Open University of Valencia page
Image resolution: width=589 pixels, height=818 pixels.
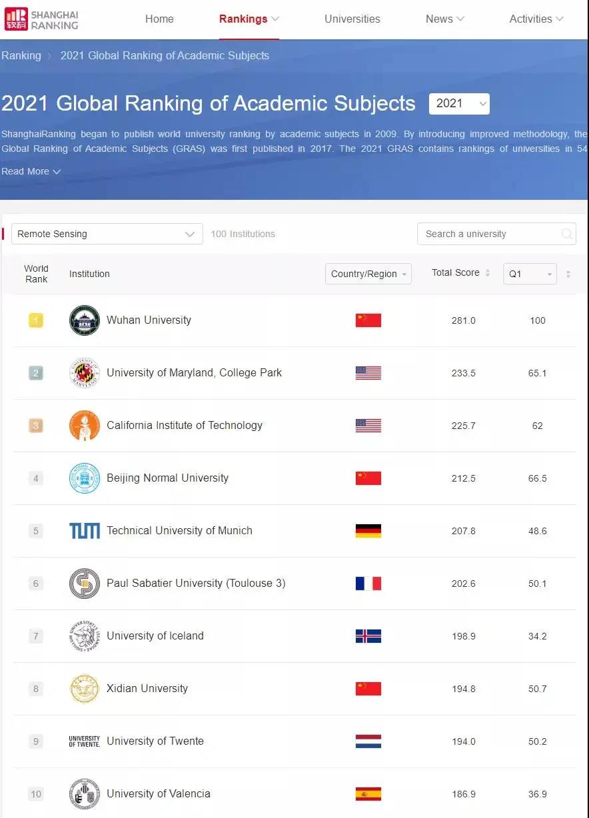point(159,793)
